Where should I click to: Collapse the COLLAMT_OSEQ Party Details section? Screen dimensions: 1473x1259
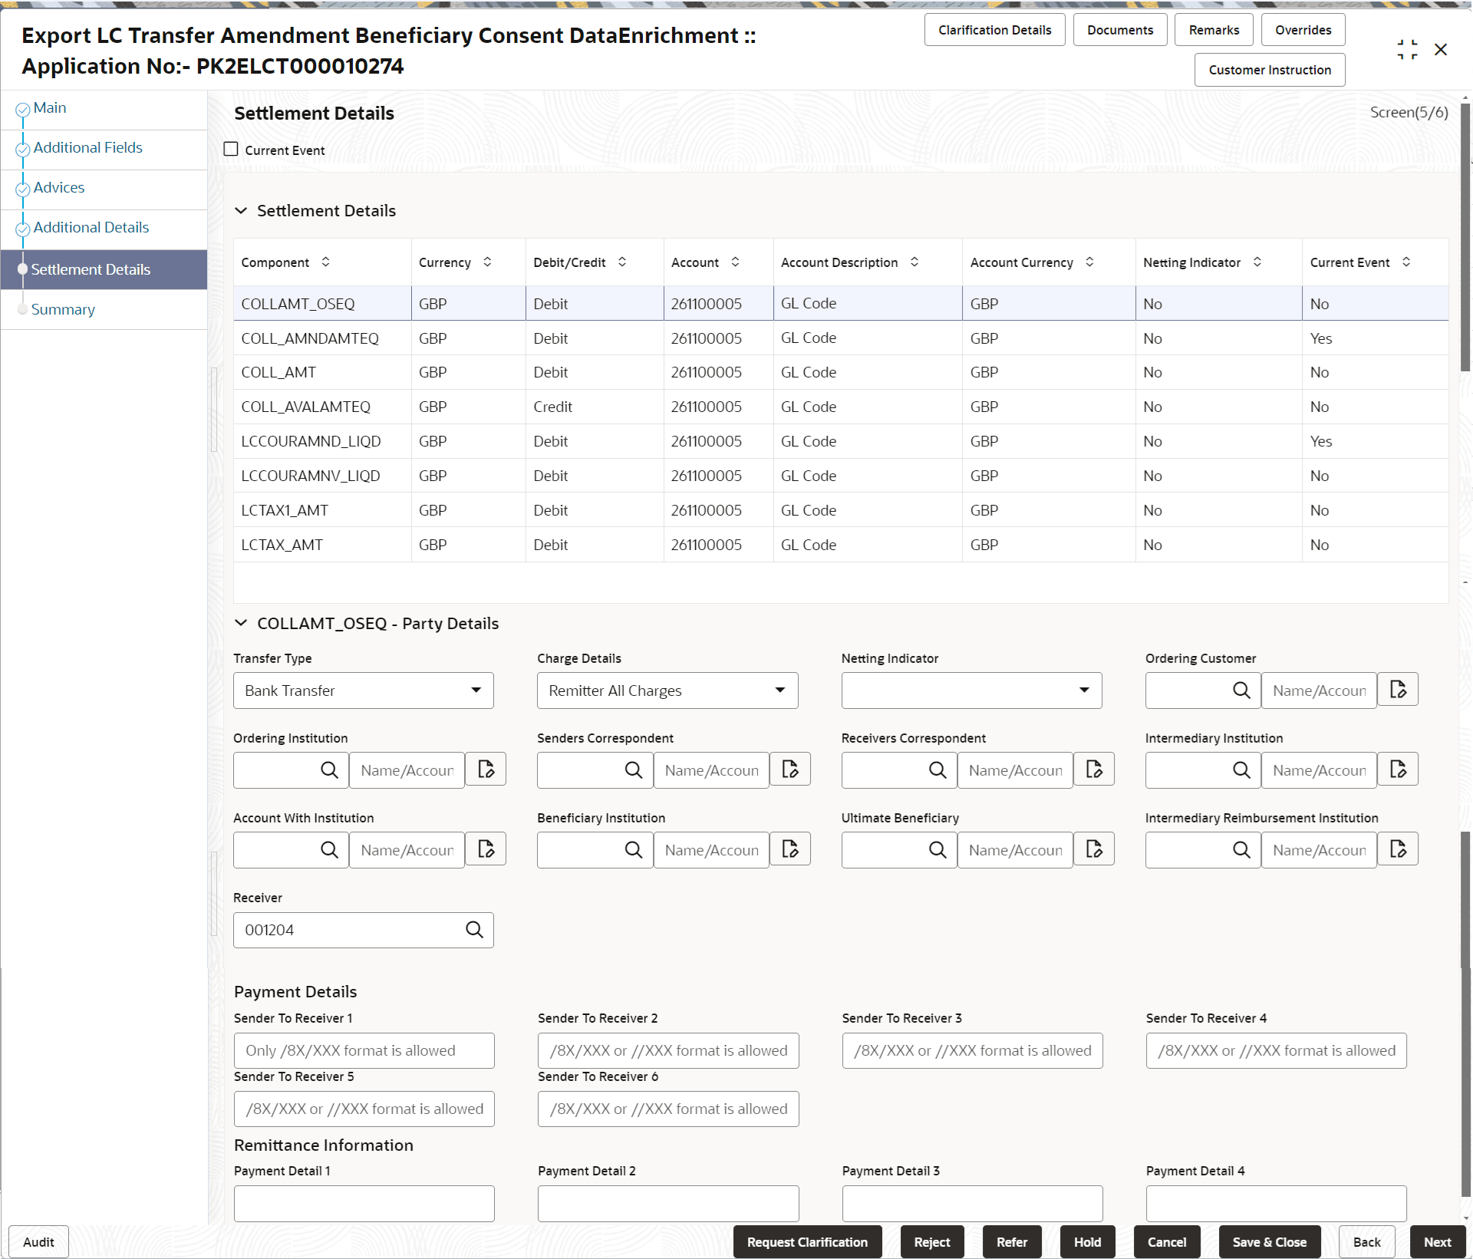242,623
